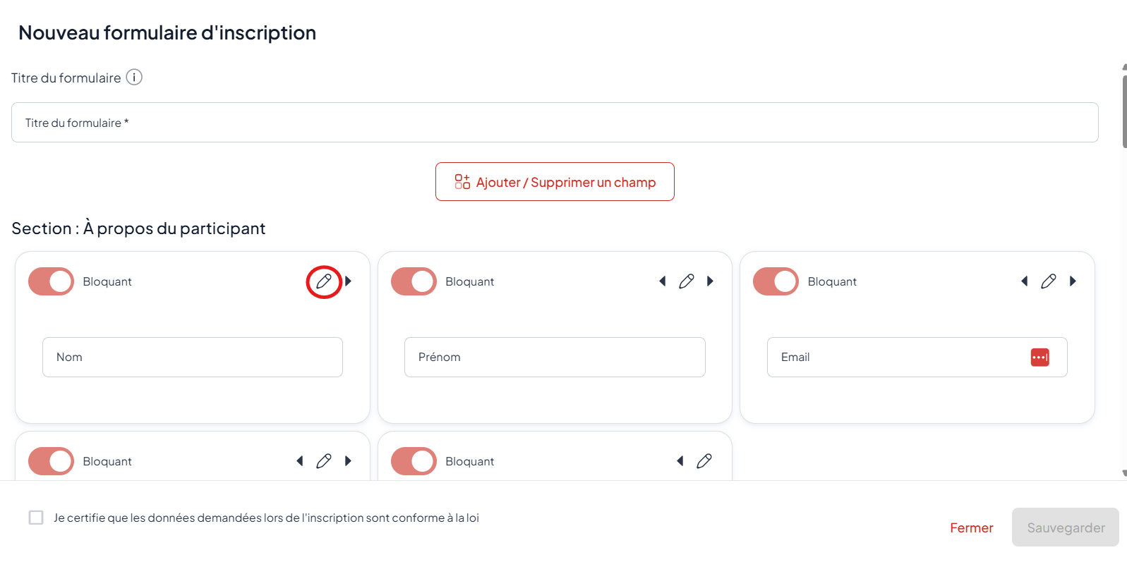Disable Bloquant toggle on the Nom card

point(51,281)
